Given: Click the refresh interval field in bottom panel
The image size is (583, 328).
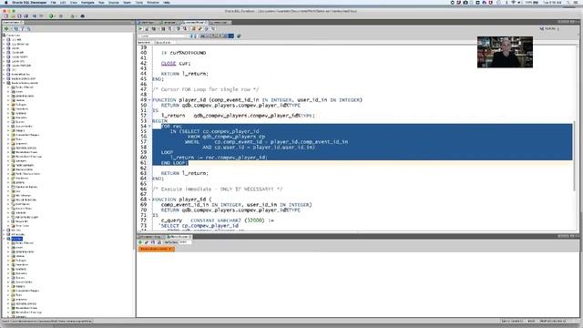Looking at the screenshot, I should 185,242.
